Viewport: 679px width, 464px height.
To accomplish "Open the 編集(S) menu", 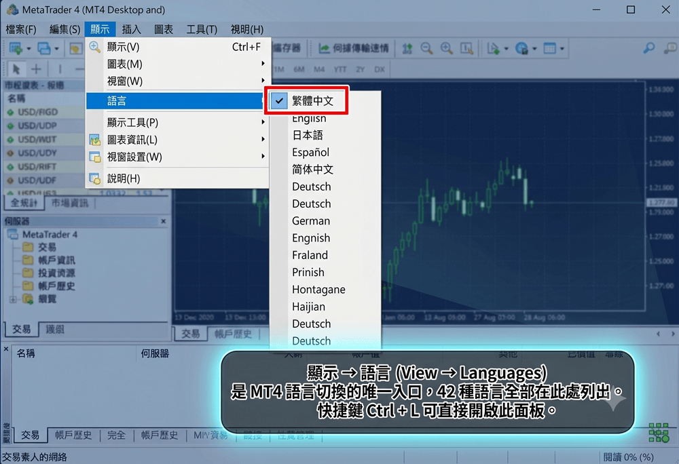I will [x=65, y=29].
